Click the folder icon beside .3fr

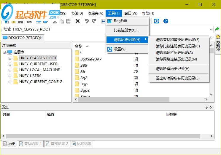77,71
